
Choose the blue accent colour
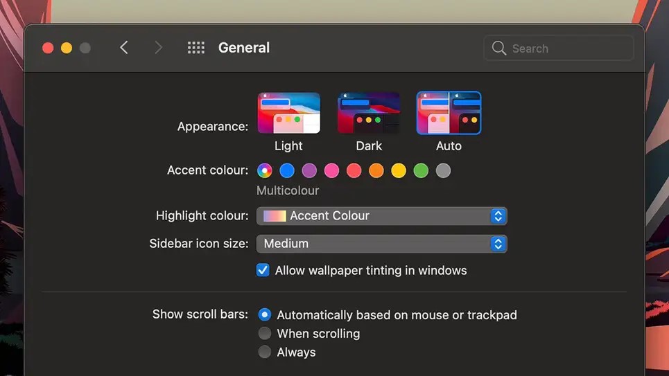coord(287,170)
